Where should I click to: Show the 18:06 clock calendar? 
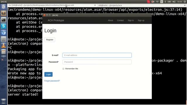(x=179, y=2)
